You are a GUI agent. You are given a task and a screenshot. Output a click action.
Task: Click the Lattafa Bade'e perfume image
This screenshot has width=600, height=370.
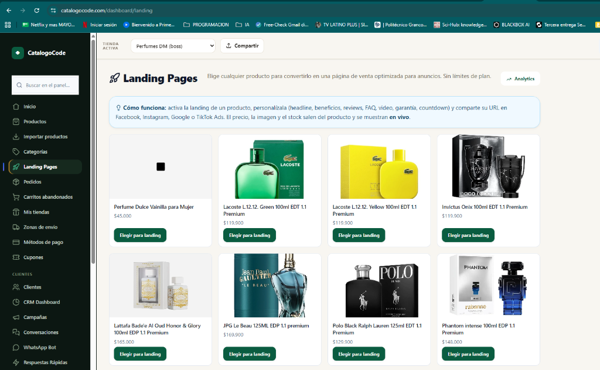(161, 286)
